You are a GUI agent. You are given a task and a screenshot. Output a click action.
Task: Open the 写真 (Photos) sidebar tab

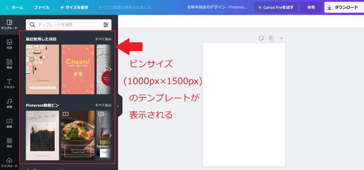(9, 44)
